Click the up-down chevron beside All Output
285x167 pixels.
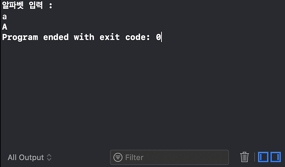(x=49, y=158)
